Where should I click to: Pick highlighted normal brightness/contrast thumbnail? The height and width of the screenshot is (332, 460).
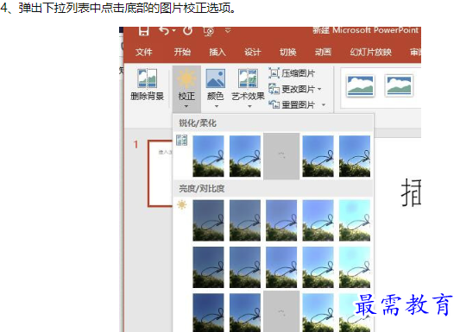[281, 311]
